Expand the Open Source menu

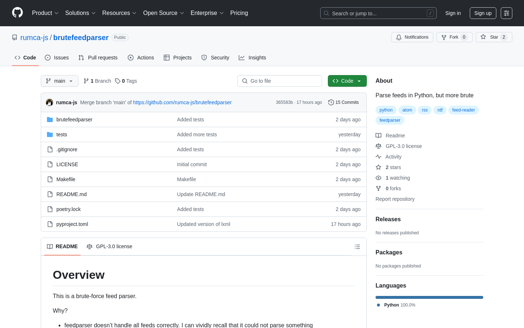pos(164,13)
